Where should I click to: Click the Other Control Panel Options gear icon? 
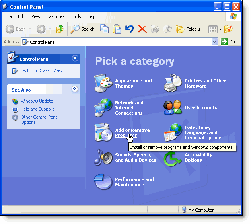coord(15,117)
